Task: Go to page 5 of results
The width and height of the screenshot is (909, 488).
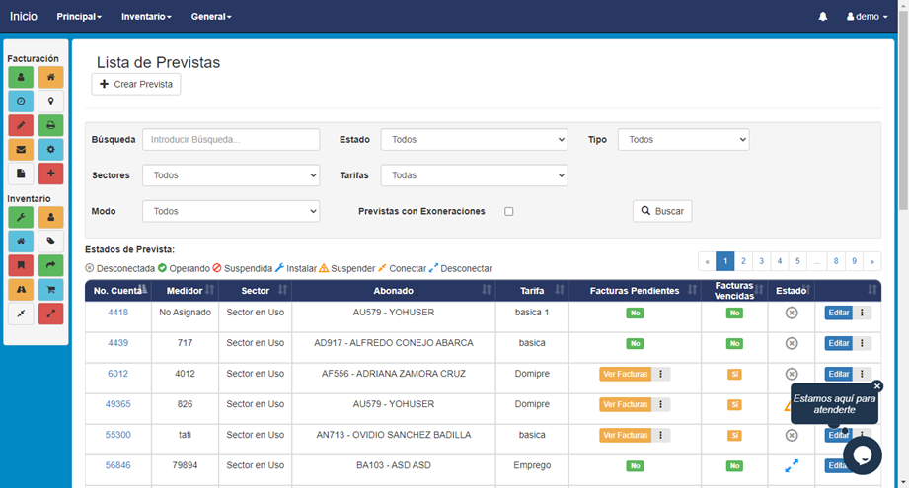Action: tap(797, 261)
